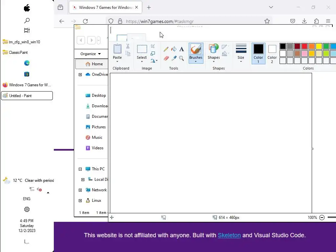
Task: Open Firefox Extensions puzzle icon
Action: point(316,21)
